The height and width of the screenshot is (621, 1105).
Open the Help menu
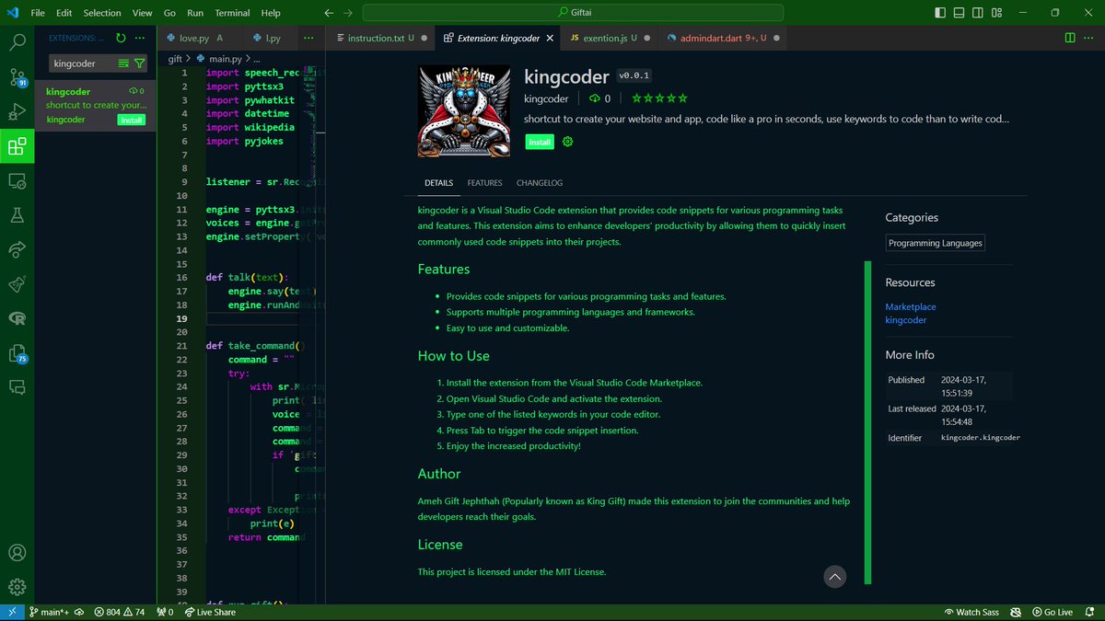[271, 13]
